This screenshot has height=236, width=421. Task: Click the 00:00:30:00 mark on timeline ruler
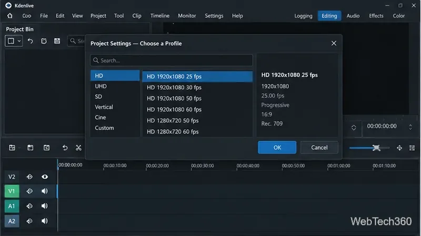coord(202,166)
